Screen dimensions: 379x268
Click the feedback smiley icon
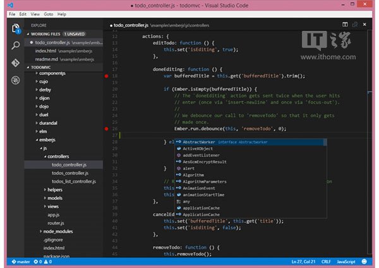click(364, 262)
